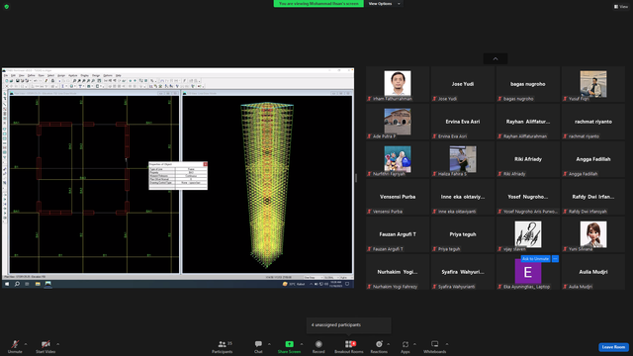Open the Define menu in ETABS

(x=31, y=75)
